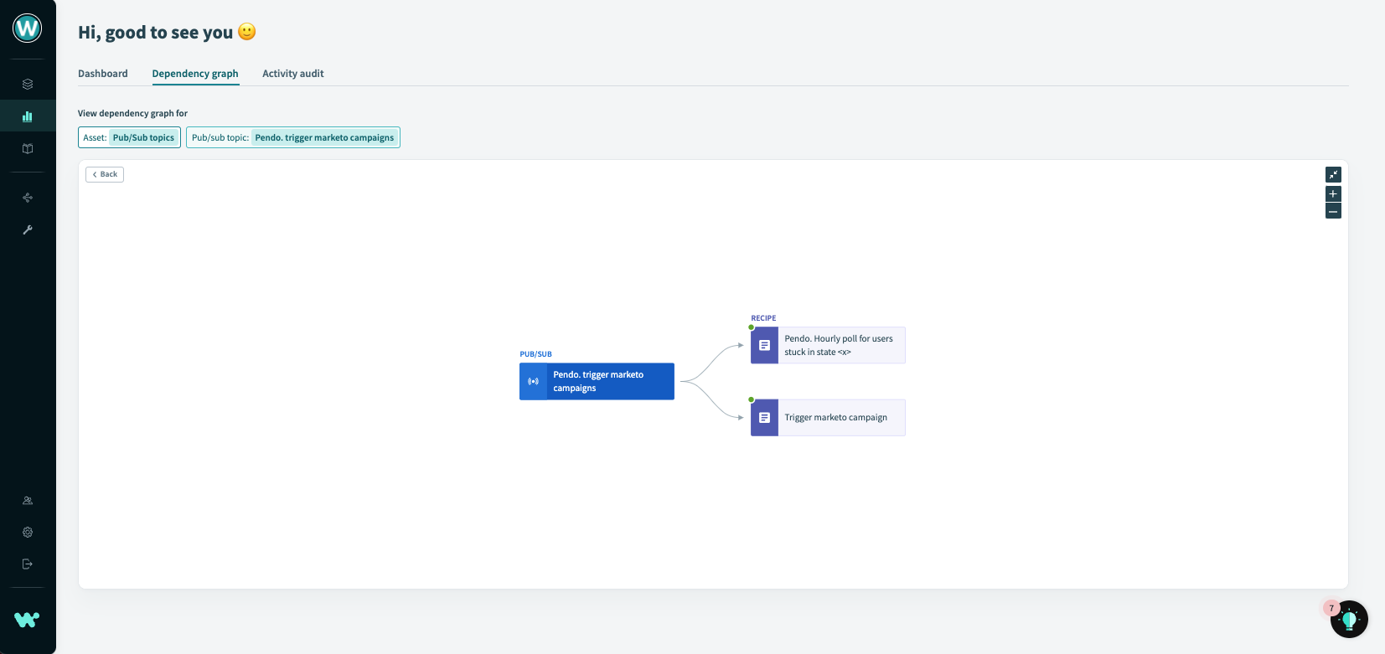This screenshot has width=1385, height=654.
Task: Switch to the Dashboard tab
Action: click(x=103, y=74)
